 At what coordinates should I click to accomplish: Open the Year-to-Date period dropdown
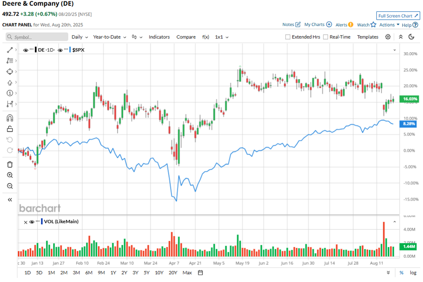pyautogui.click(x=109, y=37)
